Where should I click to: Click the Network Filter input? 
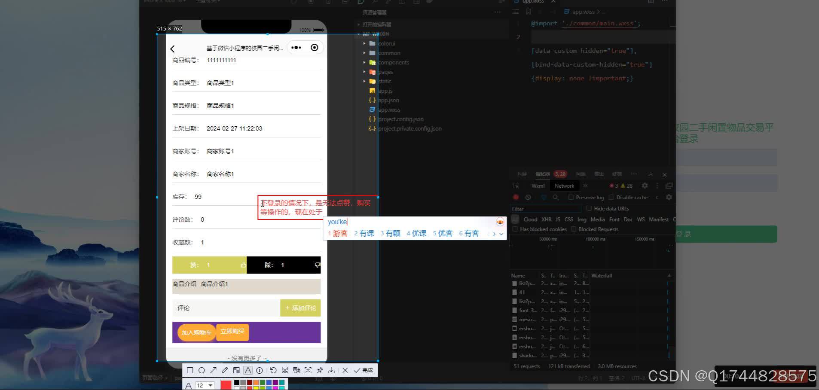pos(546,209)
